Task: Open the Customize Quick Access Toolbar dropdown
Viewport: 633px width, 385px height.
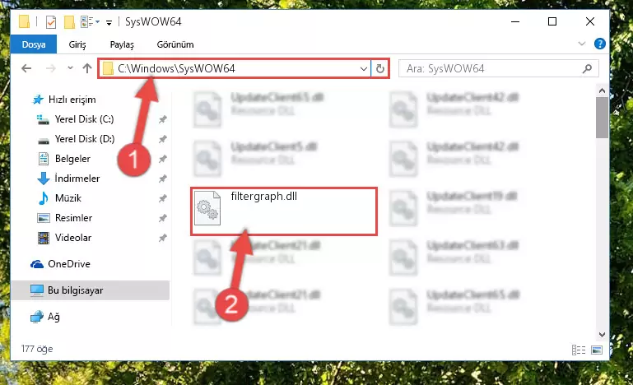Action: (109, 22)
